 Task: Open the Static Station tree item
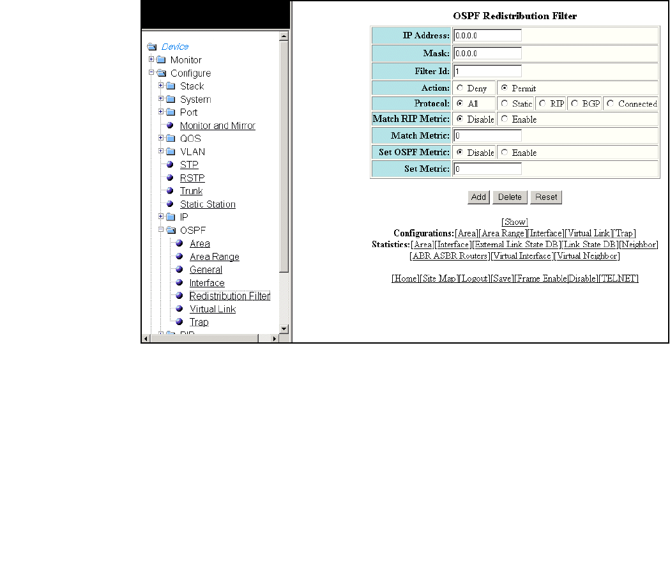[x=208, y=204]
